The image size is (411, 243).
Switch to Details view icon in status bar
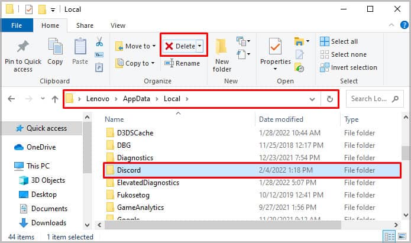[389, 236]
